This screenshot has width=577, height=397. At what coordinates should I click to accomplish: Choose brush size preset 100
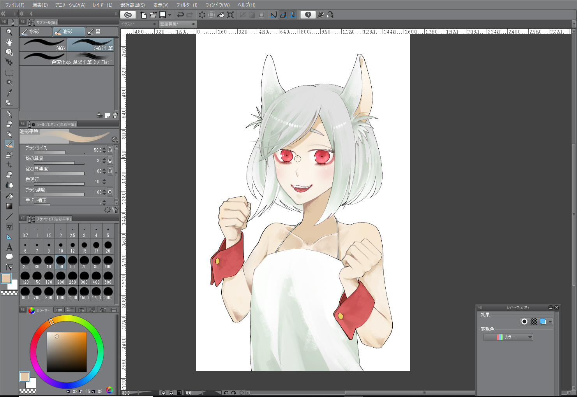click(108, 262)
